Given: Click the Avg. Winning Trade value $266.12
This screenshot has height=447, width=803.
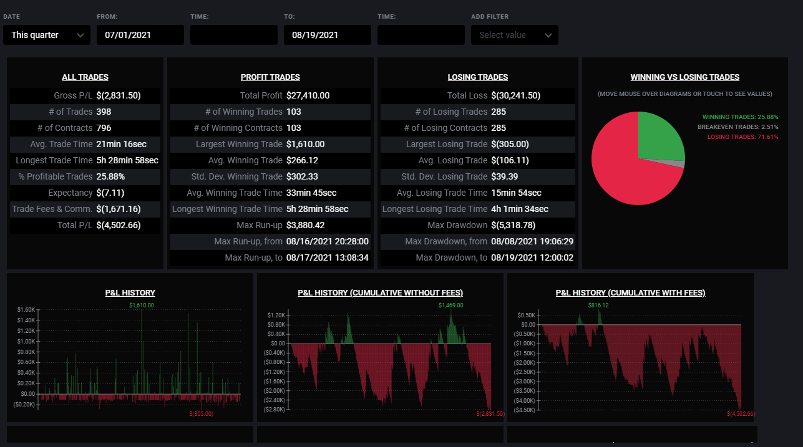Looking at the screenshot, I should coord(302,160).
